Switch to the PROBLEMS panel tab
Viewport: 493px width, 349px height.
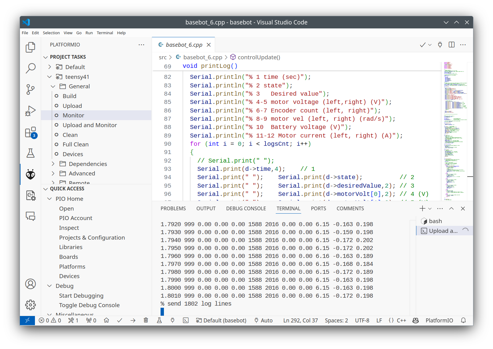(x=173, y=208)
